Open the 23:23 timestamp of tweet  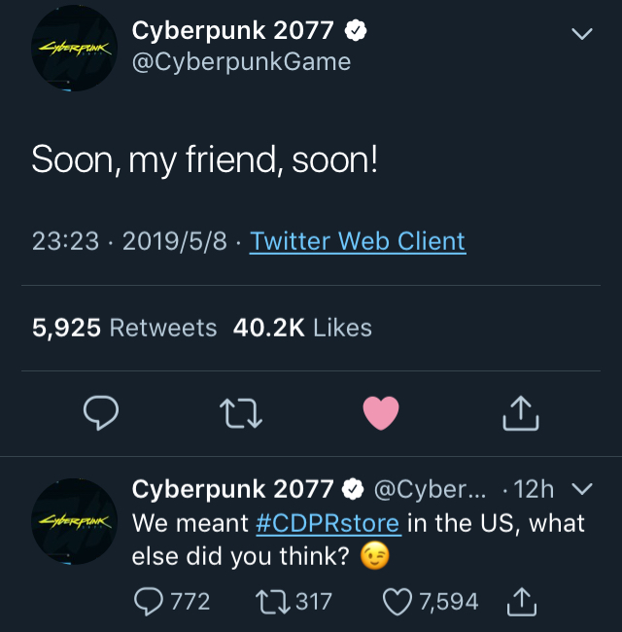(x=65, y=241)
